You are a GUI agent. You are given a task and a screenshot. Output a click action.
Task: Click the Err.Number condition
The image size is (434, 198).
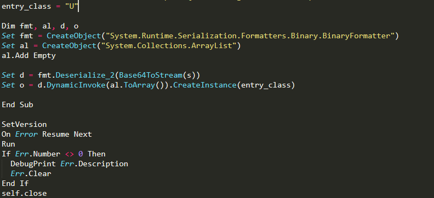coord(38,154)
